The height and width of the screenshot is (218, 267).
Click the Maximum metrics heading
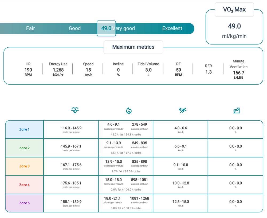coord(133,47)
